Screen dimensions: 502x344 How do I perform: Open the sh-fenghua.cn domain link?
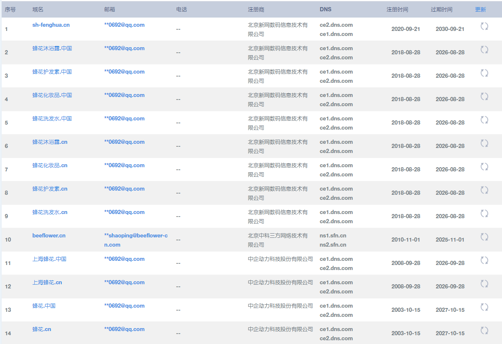[51, 25]
